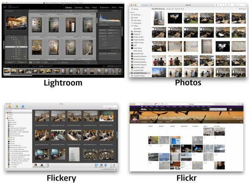
Task: Open the White Balance dropdown in Quick Develop
Action: click(x=113, y=33)
